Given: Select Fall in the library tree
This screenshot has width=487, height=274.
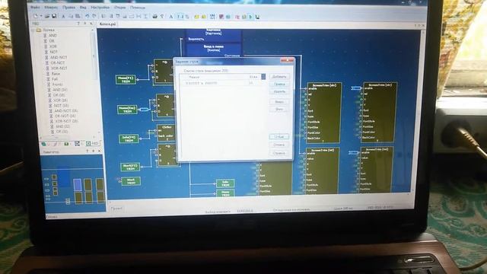Looking at the screenshot, I should 55,79.
